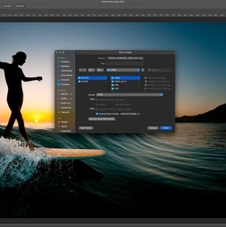
Task: Select the BURK... location in sidebar
Action: pos(63,99)
